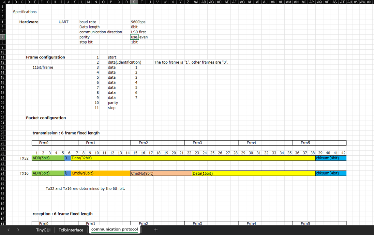The height and width of the screenshot is (235, 374).
Task: Click the cell containing 9600bps
Action: tap(138, 22)
